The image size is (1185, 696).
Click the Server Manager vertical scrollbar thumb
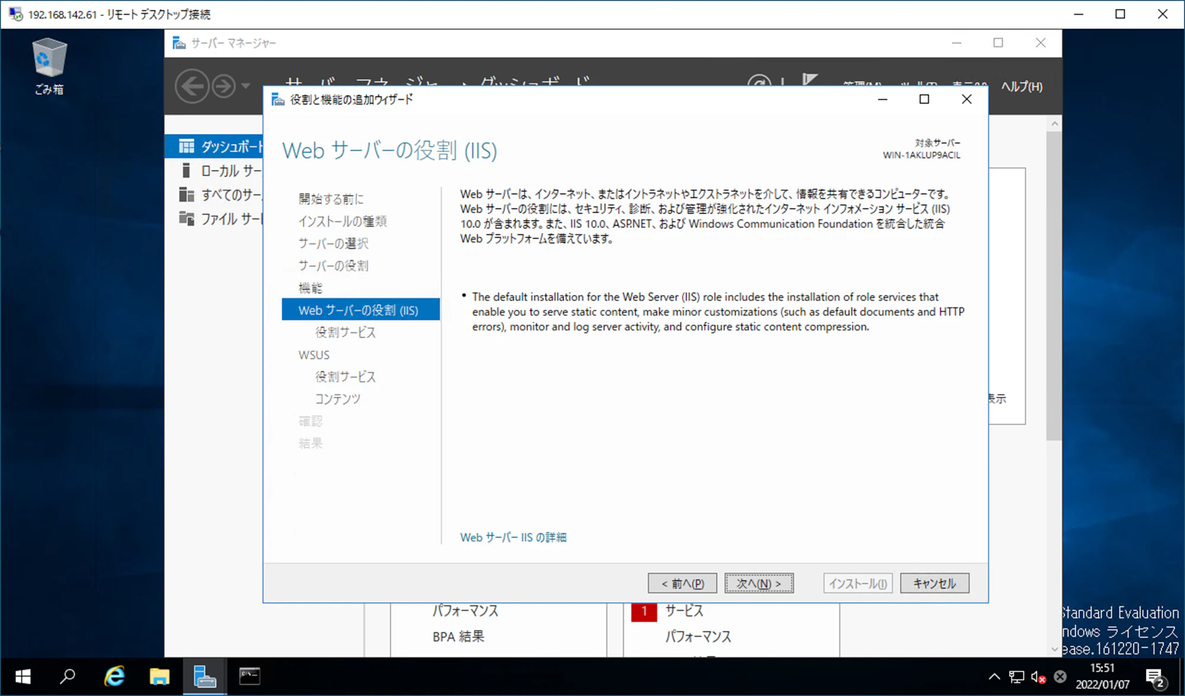pos(1054,286)
